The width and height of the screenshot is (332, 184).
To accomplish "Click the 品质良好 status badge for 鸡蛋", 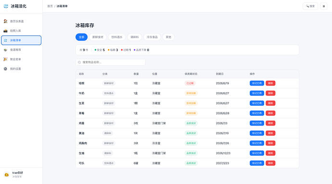I will point(191,123).
